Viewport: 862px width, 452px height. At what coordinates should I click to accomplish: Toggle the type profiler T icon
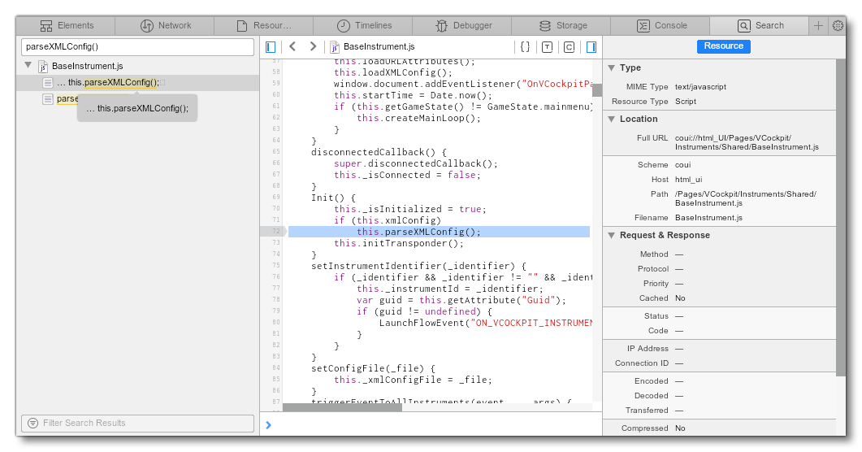click(x=547, y=46)
